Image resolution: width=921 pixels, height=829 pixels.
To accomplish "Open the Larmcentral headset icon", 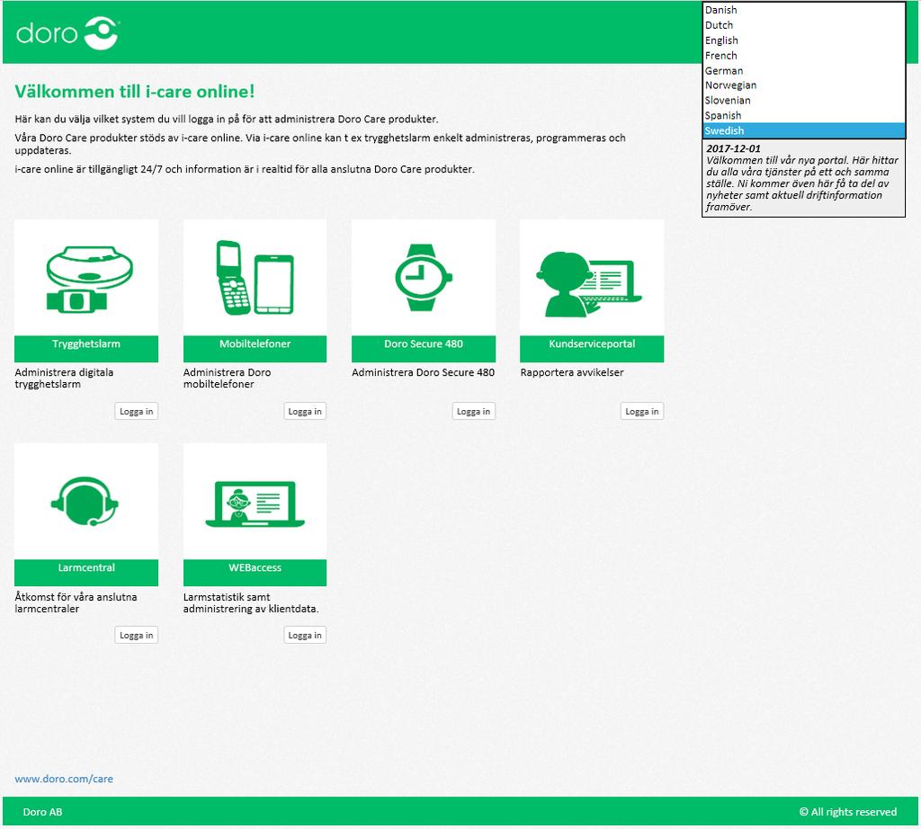I will pyautogui.click(x=85, y=502).
